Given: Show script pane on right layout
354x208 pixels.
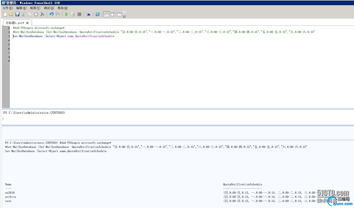Looking at the screenshot, I should tap(113, 14).
